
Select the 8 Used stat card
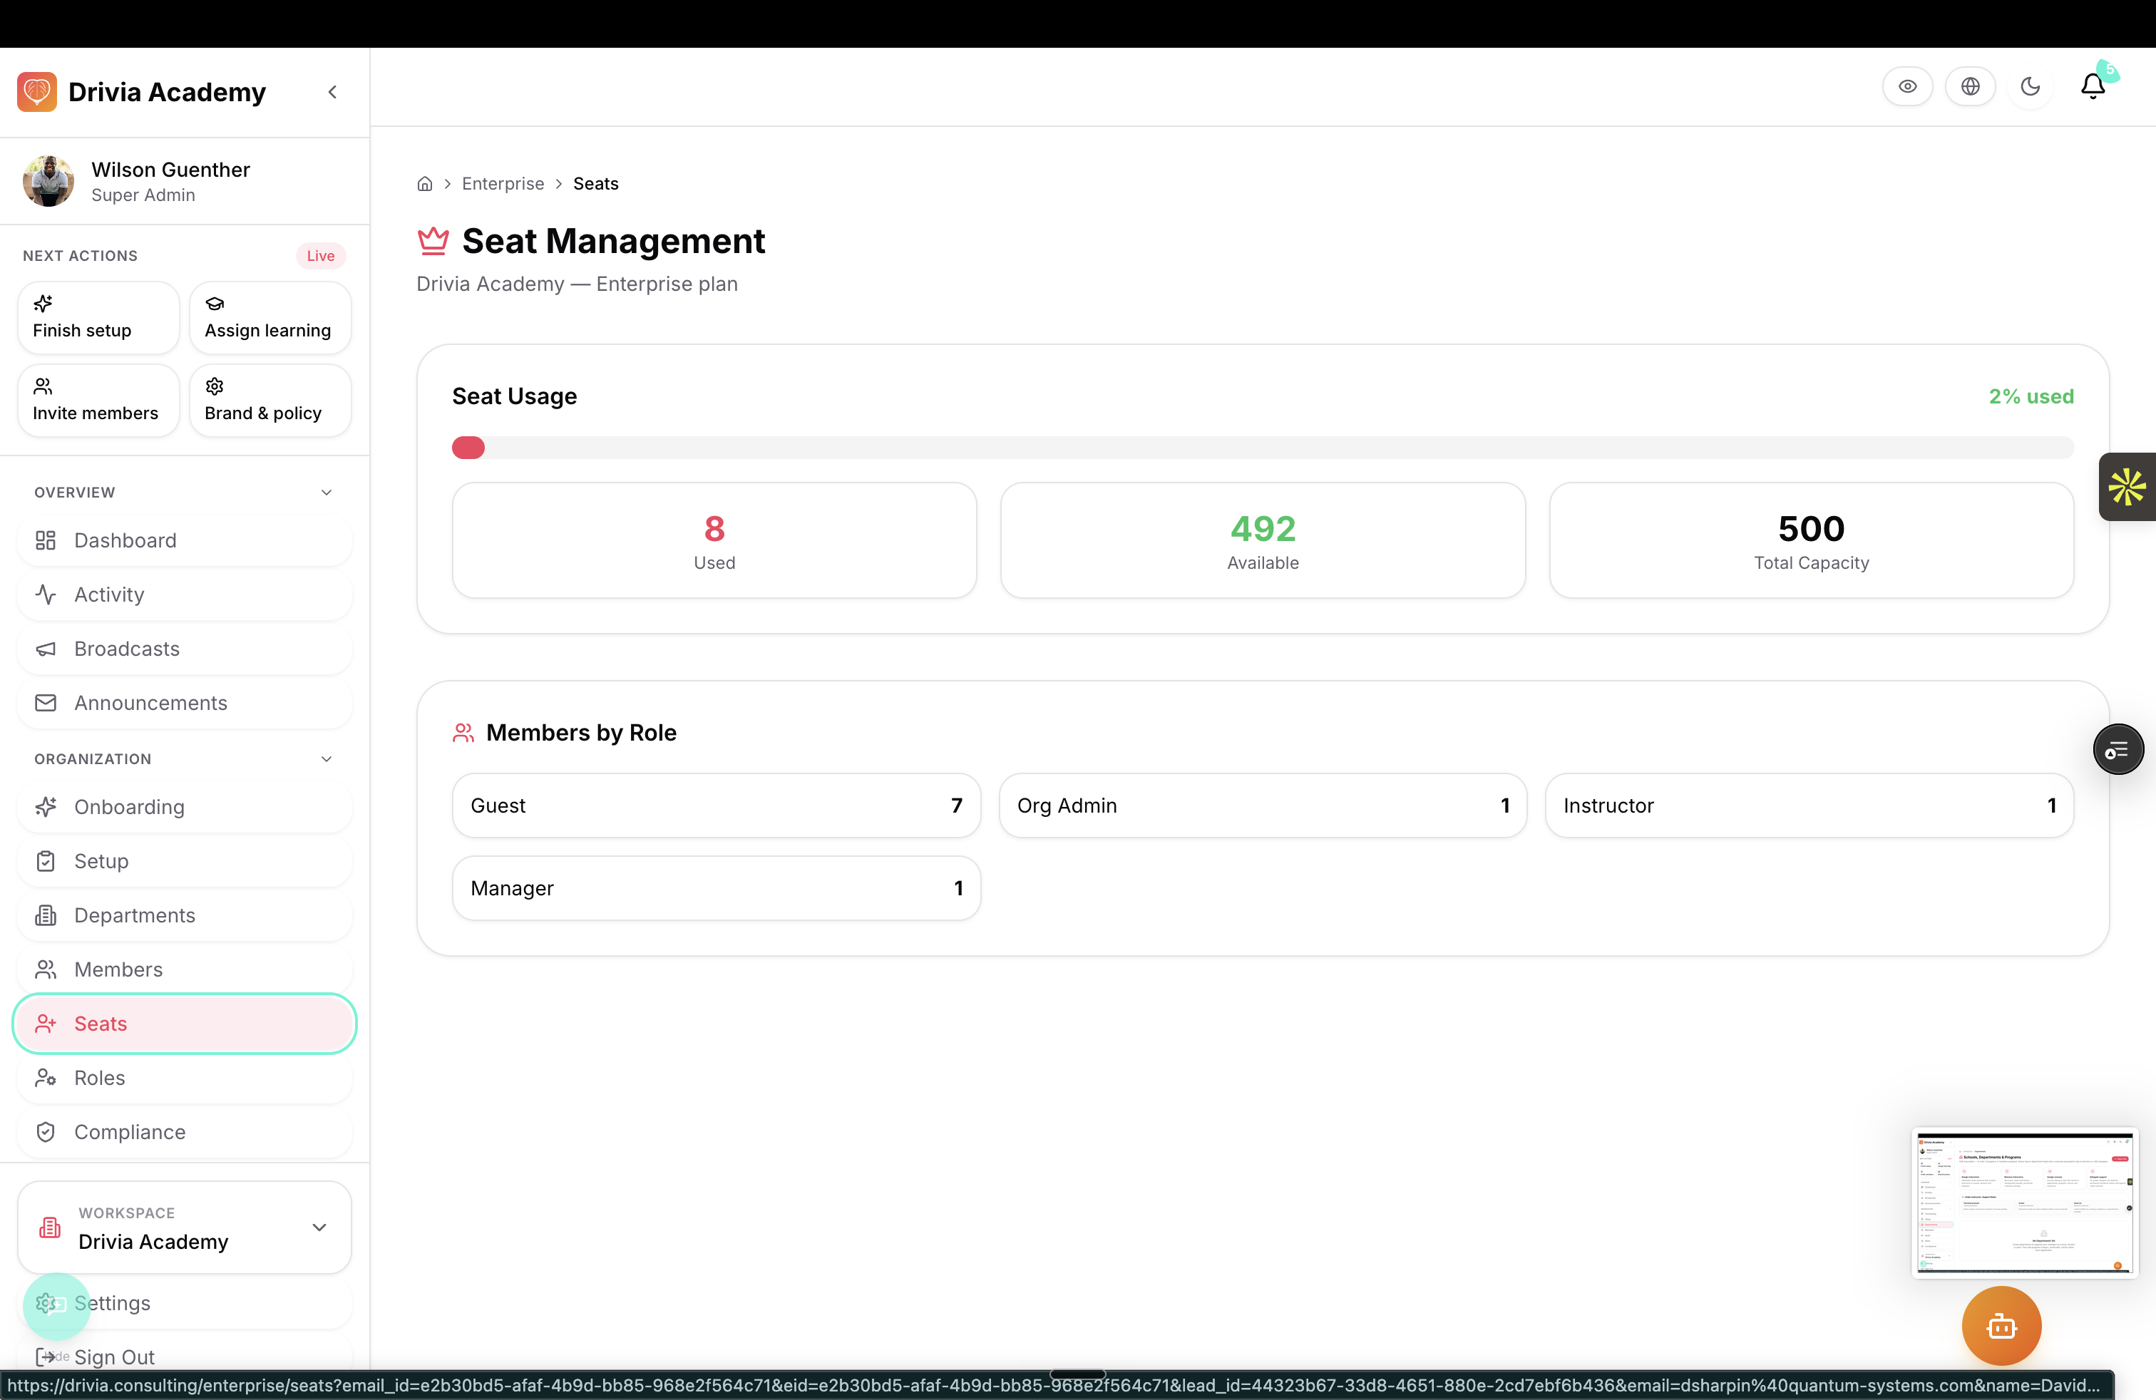point(714,540)
